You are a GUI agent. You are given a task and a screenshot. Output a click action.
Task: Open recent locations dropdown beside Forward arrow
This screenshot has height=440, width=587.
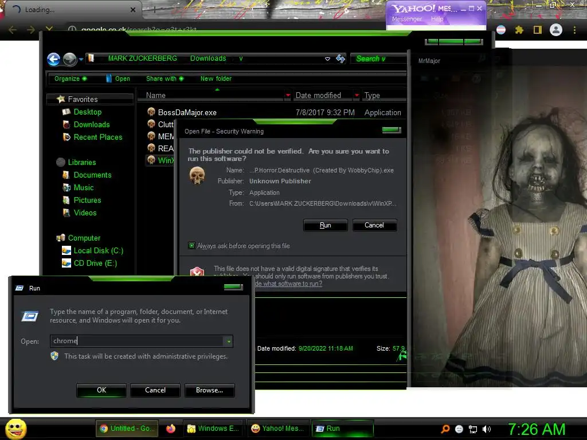coord(81,59)
